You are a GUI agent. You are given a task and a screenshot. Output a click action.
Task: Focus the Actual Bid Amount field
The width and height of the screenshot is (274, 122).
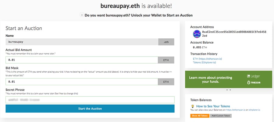82,60
